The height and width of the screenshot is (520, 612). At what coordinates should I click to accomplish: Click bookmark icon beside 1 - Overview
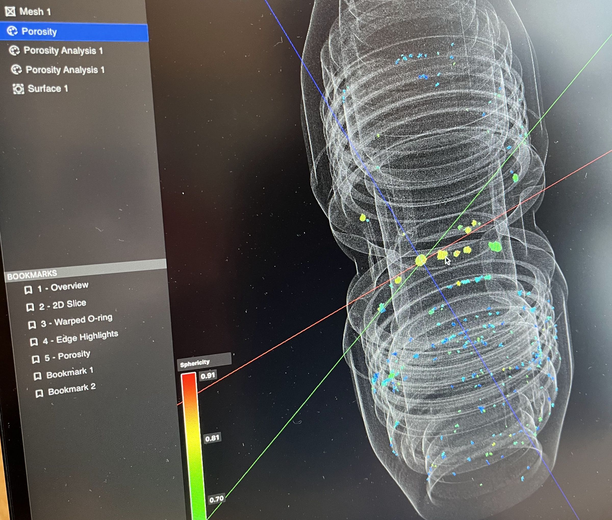pos(28,290)
